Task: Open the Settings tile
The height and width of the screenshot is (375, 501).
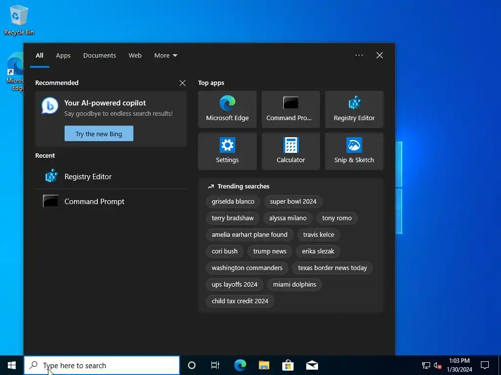Action: pyautogui.click(x=227, y=151)
